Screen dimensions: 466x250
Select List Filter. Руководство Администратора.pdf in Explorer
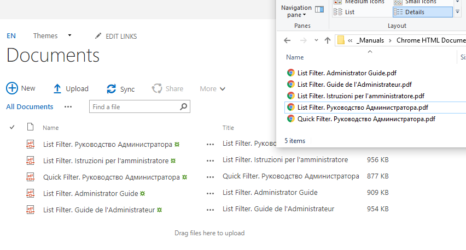point(363,108)
